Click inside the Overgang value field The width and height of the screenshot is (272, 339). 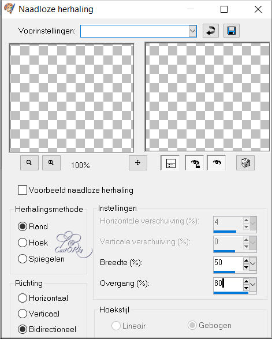(x=228, y=283)
